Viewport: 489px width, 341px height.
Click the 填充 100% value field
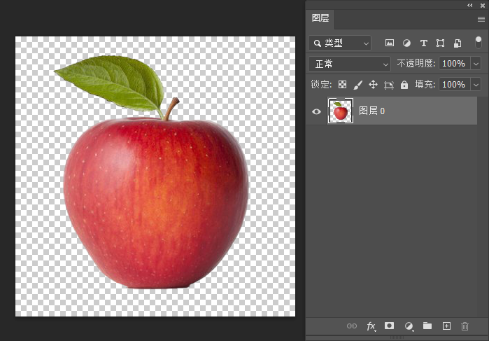pos(454,85)
